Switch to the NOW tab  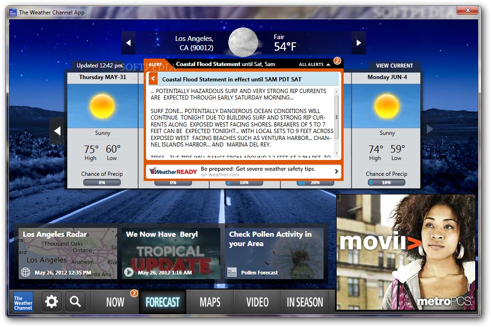pyautogui.click(x=115, y=302)
